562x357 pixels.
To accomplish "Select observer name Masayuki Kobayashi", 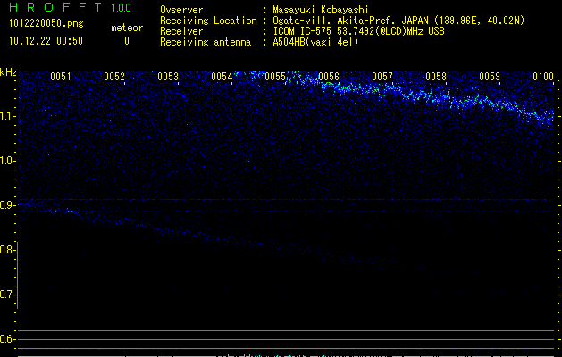I will pos(321,10).
